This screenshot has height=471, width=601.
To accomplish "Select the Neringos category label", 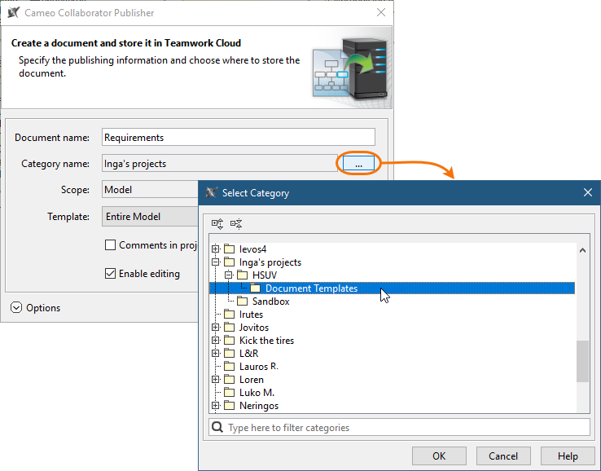I will 259,406.
